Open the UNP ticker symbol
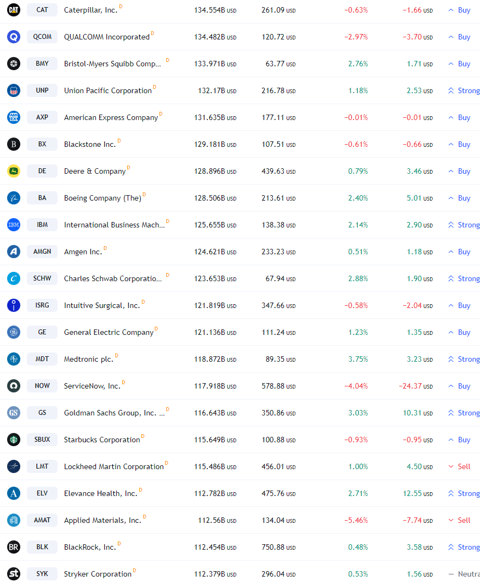Image resolution: width=480 pixels, height=587 pixels. 42,90
